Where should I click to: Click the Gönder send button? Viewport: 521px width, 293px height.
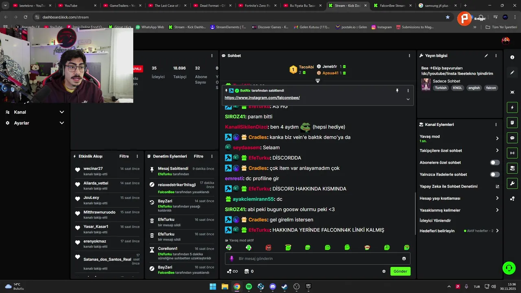pyautogui.click(x=400, y=271)
